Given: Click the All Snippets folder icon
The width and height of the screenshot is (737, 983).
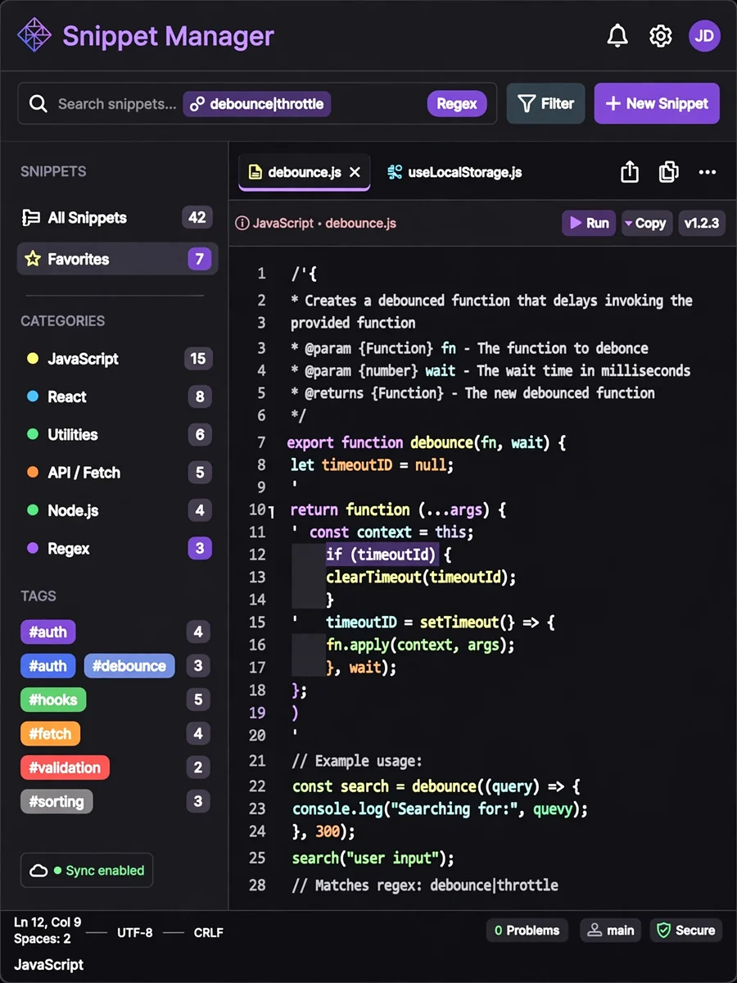Looking at the screenshot, I should tap(31, 218).
